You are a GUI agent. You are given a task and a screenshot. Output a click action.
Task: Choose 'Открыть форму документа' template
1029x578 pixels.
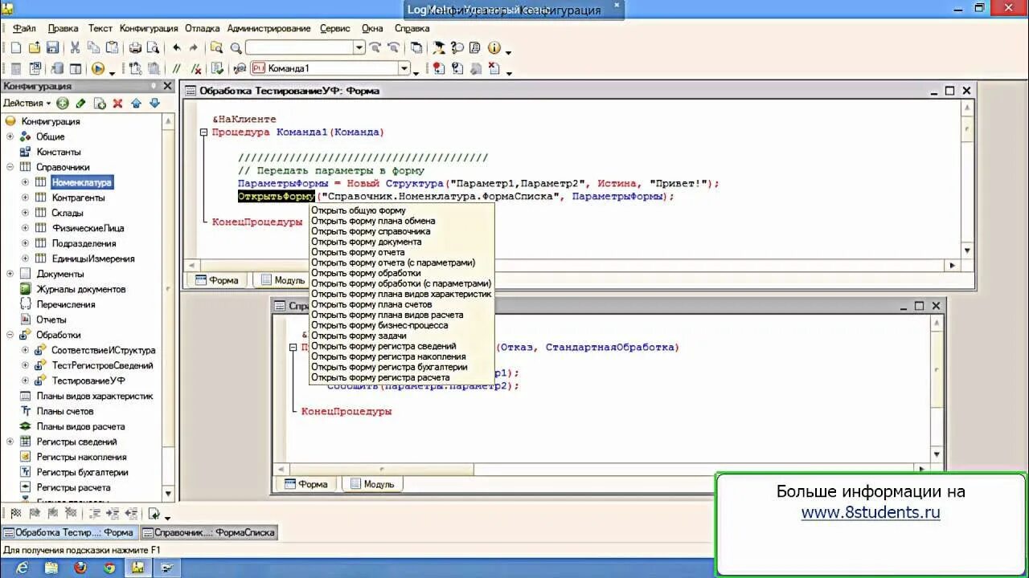click(366, 242)
